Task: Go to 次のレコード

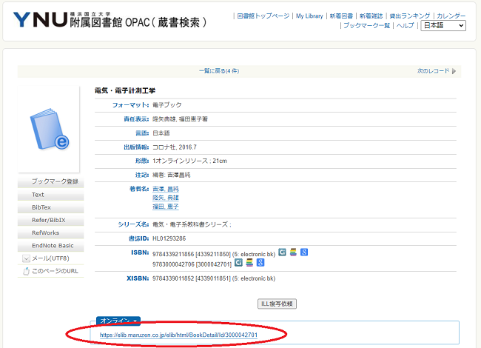Action: pos(433,71)
